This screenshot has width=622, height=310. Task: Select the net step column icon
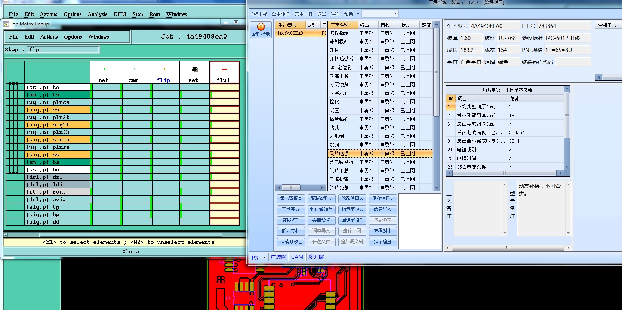105,69
